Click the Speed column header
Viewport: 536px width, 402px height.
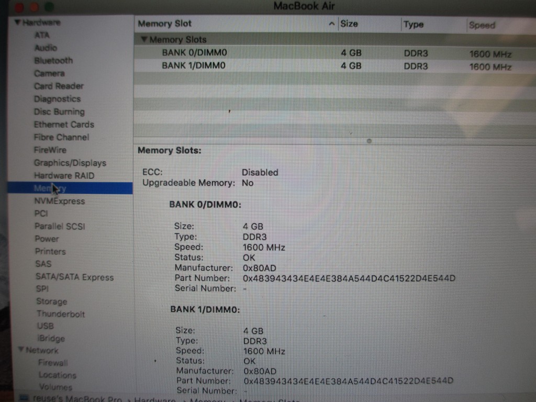[x=482, y=25]
